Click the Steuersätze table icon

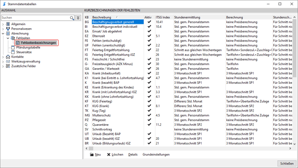tap(13, 52)
